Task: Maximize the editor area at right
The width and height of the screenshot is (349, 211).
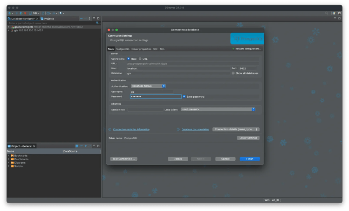Action: [339, 18]
